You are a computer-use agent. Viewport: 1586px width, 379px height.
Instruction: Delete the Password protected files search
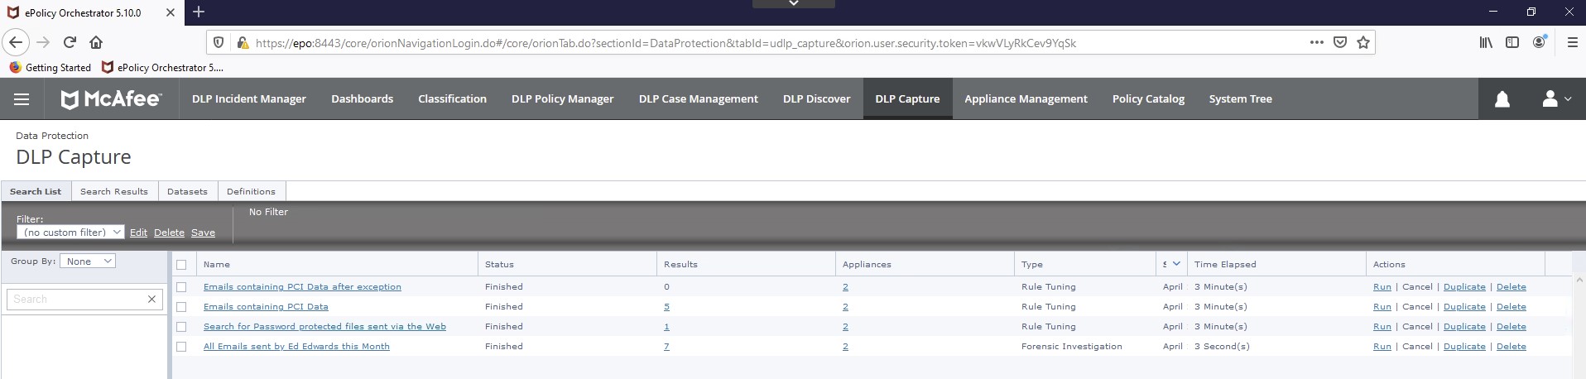(1511, 327)
